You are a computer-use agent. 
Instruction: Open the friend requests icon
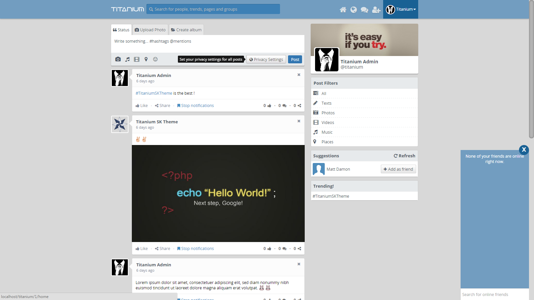[x=376, y=10]
